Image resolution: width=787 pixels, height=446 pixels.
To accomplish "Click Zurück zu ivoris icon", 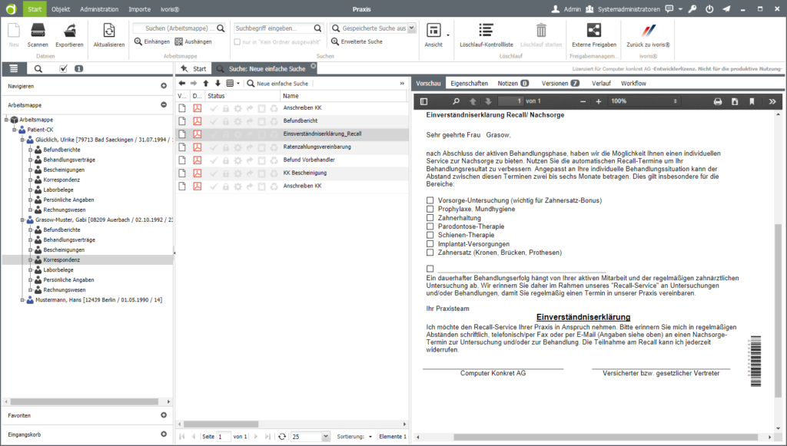I will pyautogui.click(x=648, y=31).
